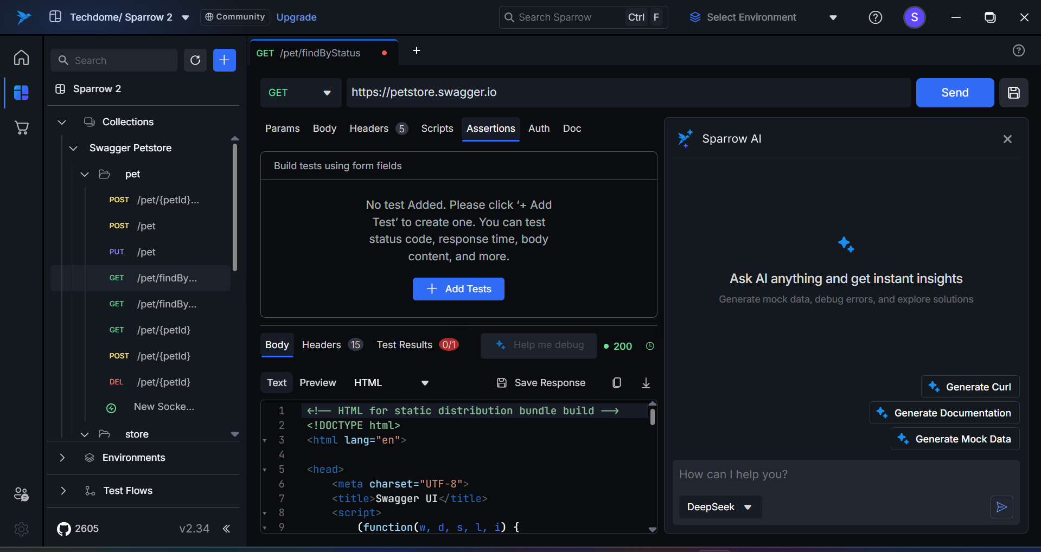Open the DeepSeek model dropdown

pyautogui.click(x=720, y=507)
